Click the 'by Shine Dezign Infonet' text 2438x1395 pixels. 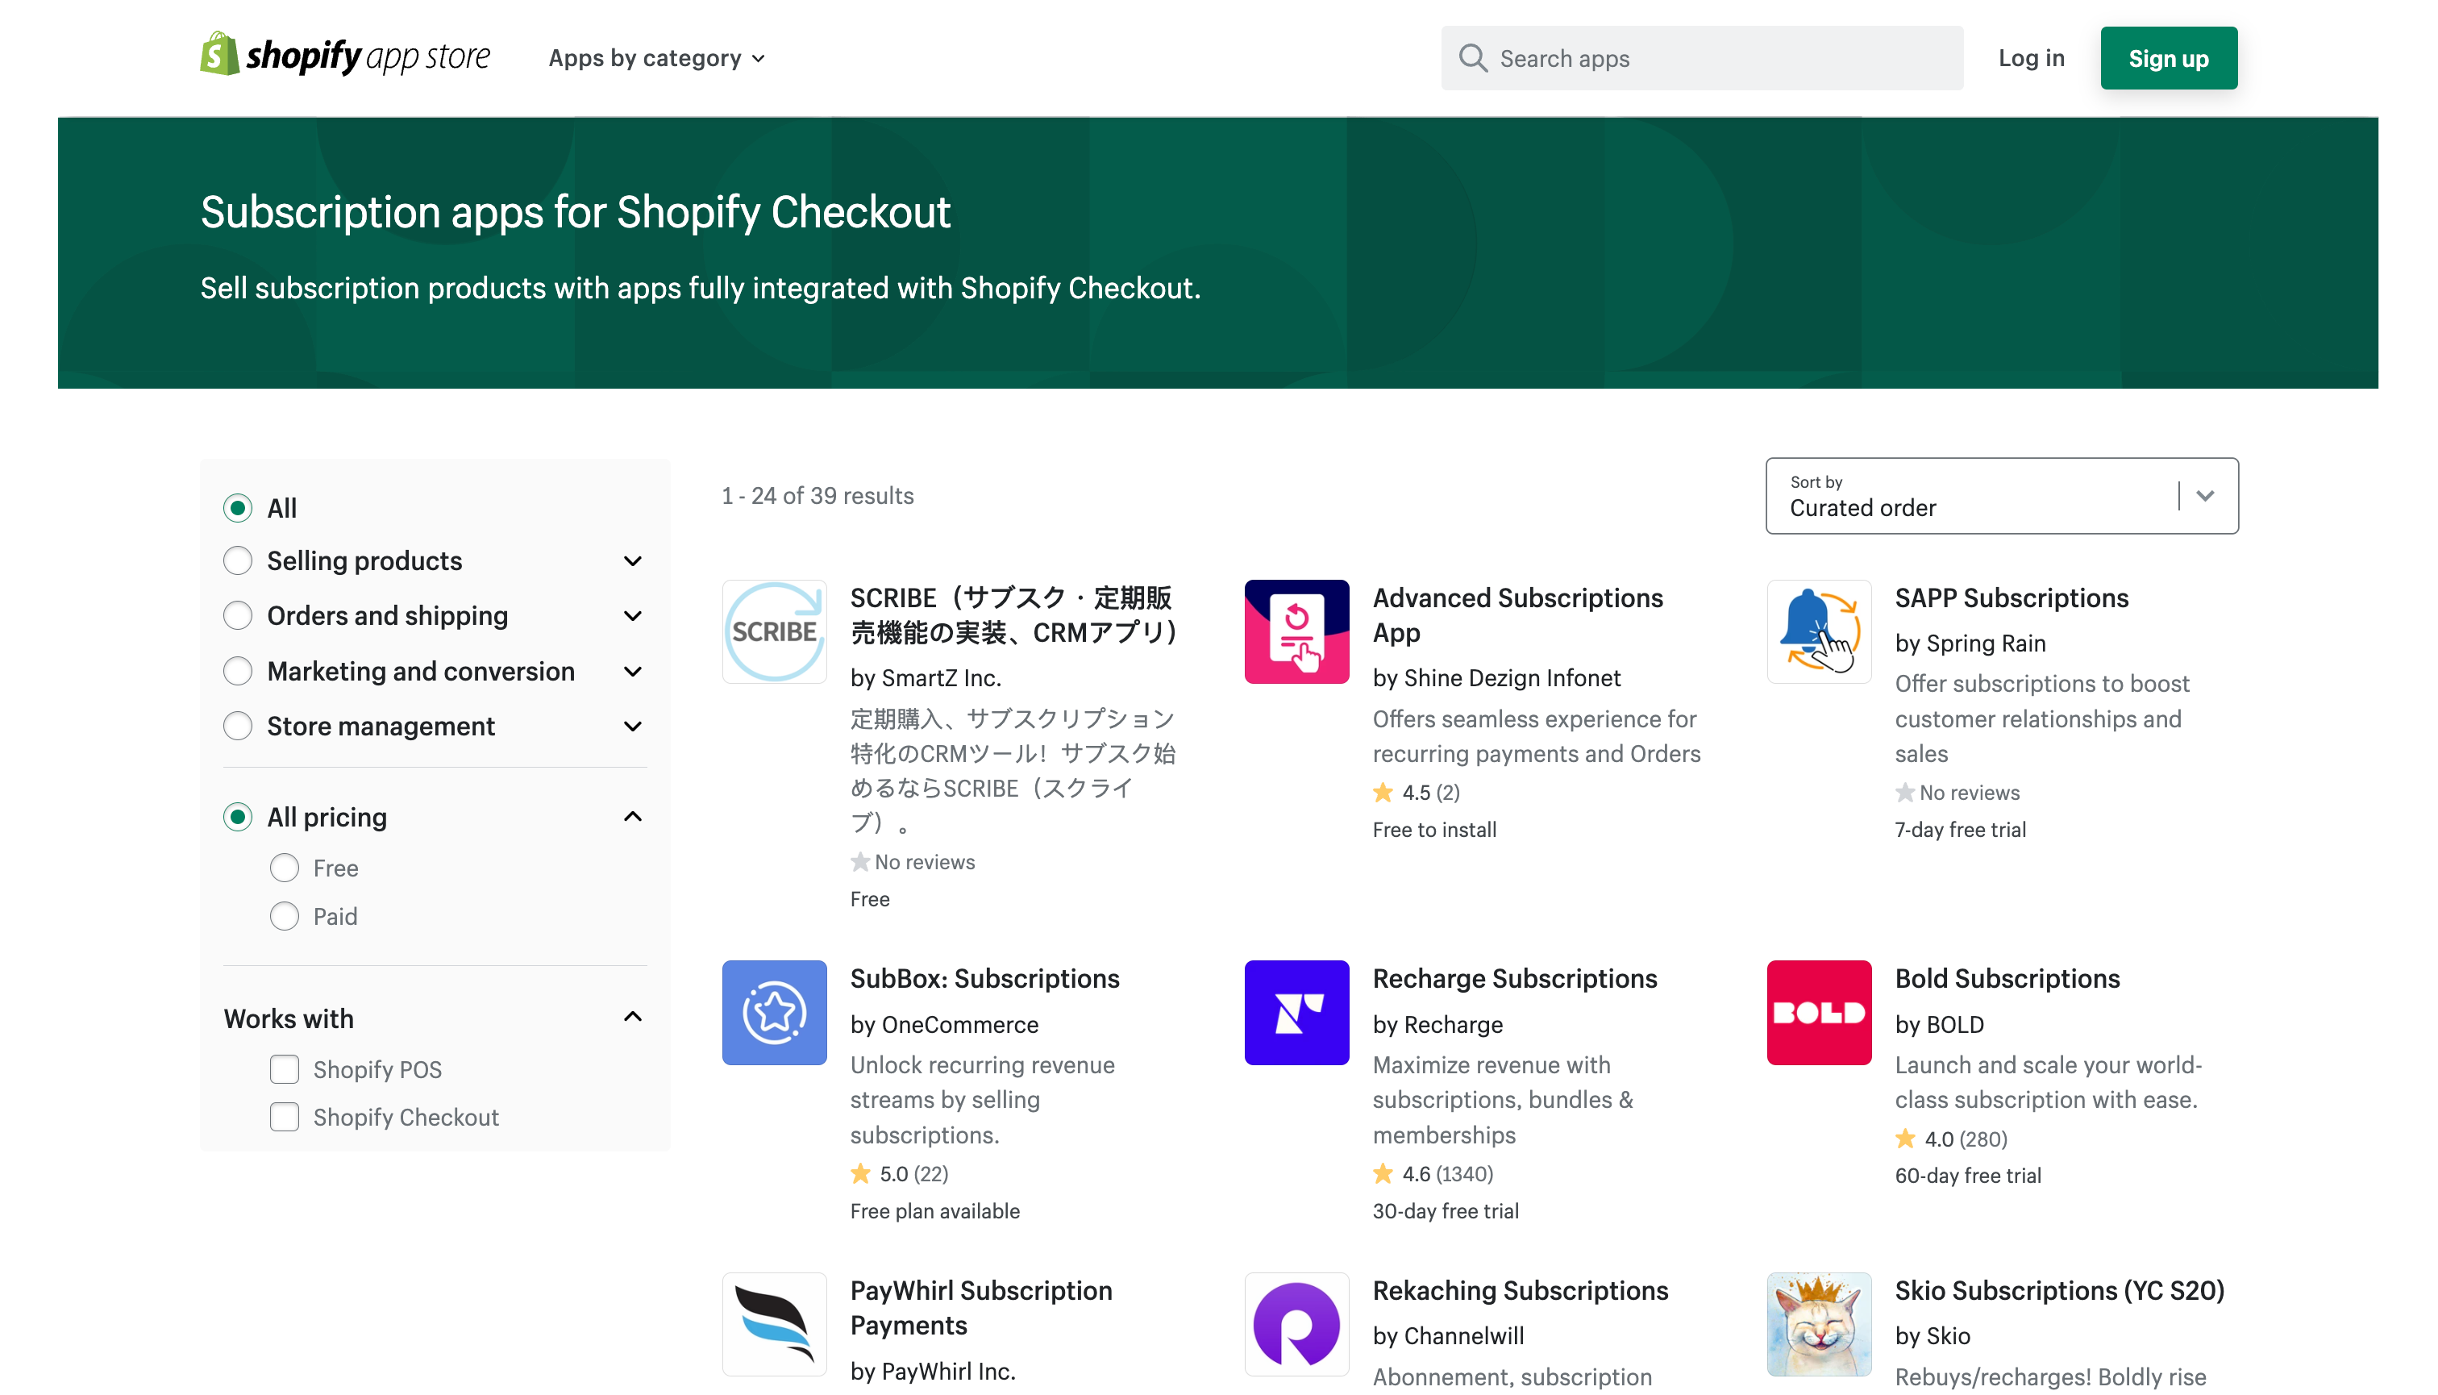coord(1496,677)
